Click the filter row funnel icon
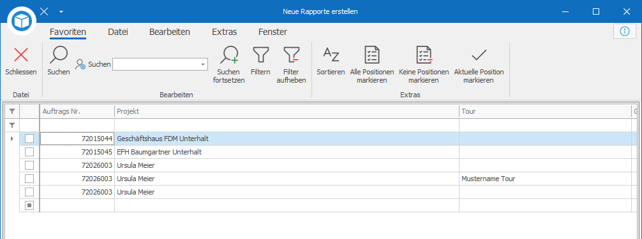Screen dimensions: 642x239 click(x=12, y=125)
